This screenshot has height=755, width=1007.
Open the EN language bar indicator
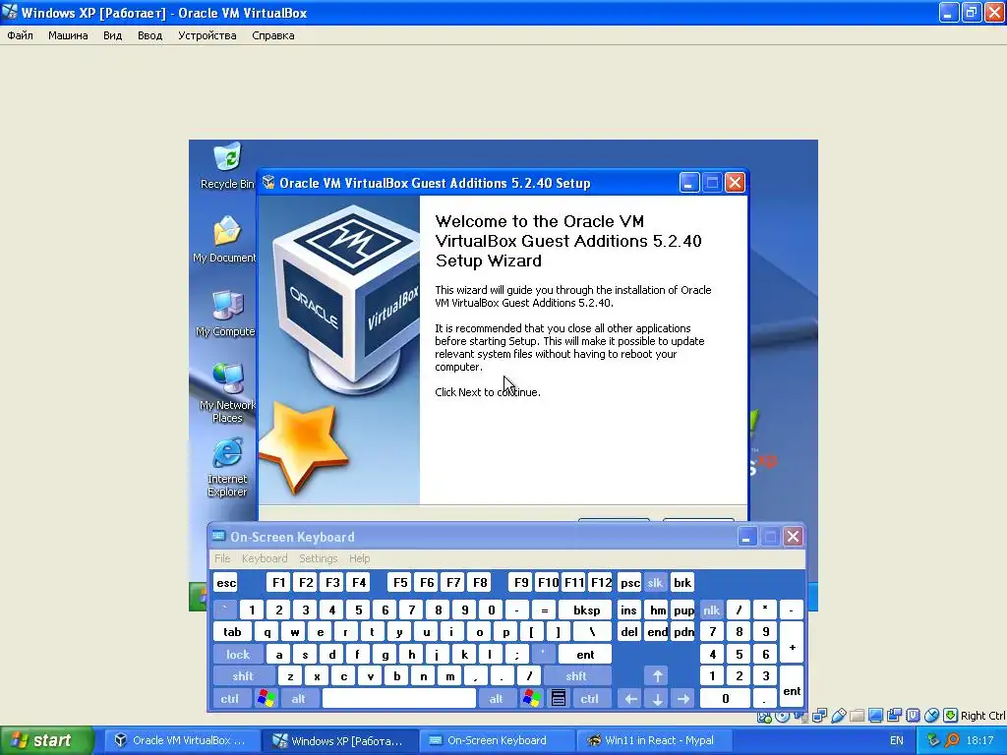tap(897, 740)
